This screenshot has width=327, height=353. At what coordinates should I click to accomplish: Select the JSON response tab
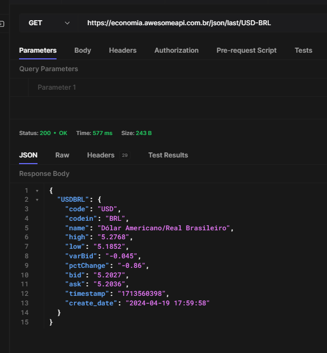click(x=29, y=155)
